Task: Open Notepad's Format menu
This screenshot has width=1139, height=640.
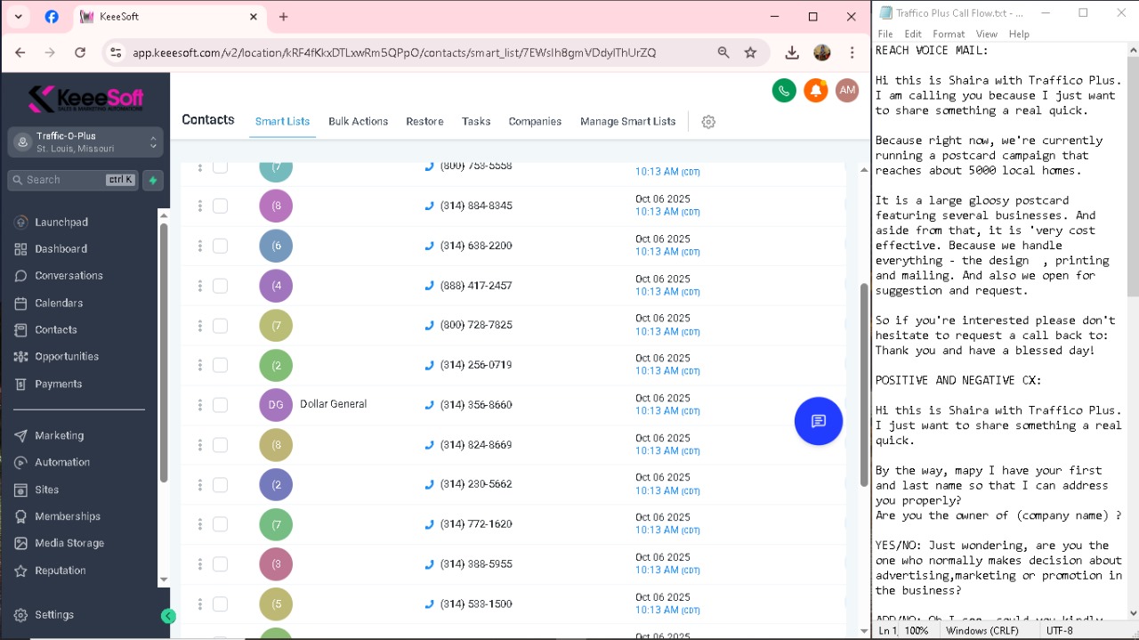Action: (x=949, y=34)
